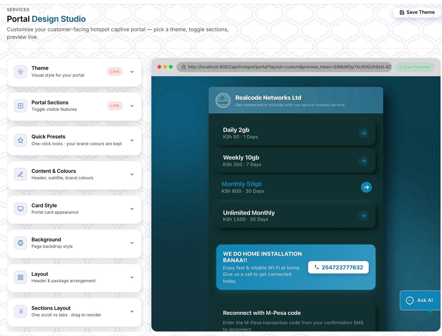Expand the Layout chevron
The width and height of the screenshot is (442, 336).
[132, 277]
